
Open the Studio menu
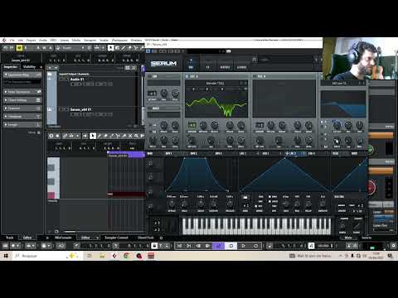(104, 41)
